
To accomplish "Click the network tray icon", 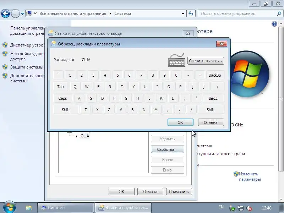I will [241, 208].
